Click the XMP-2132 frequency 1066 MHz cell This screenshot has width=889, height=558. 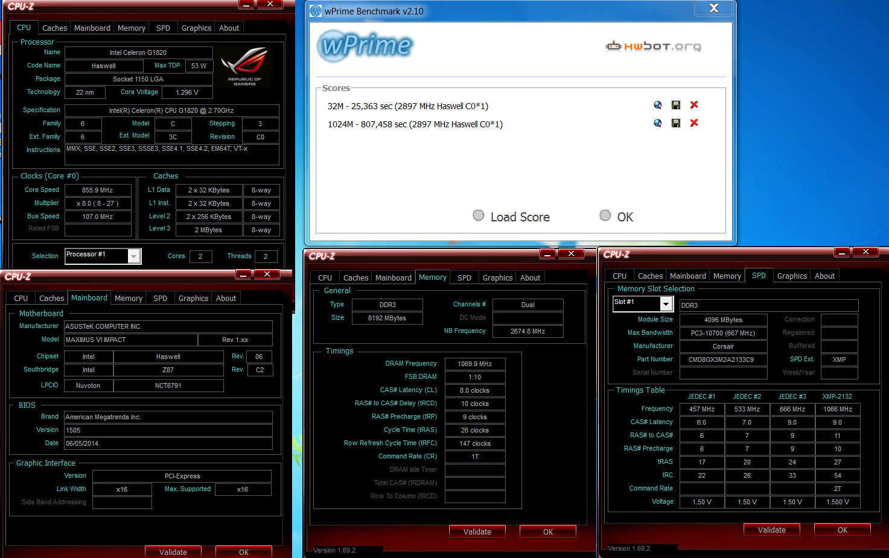tap(838, 410)
